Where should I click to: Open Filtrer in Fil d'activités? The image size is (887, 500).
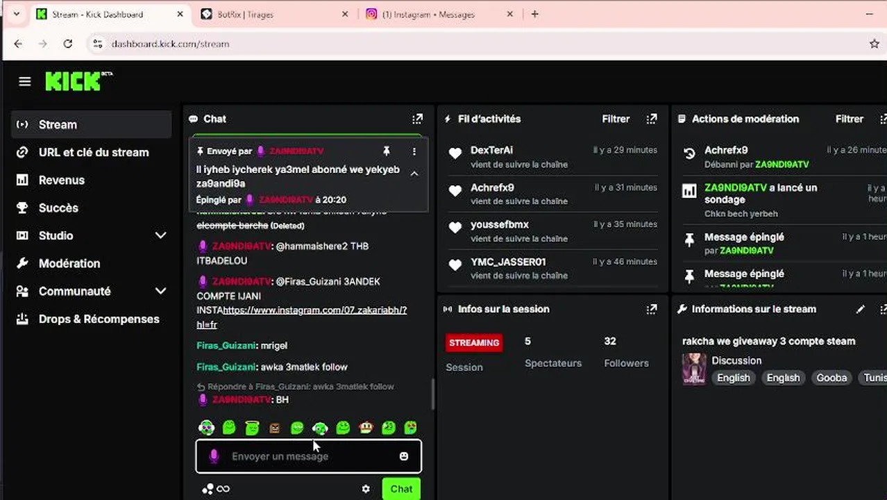pos(616,119)
